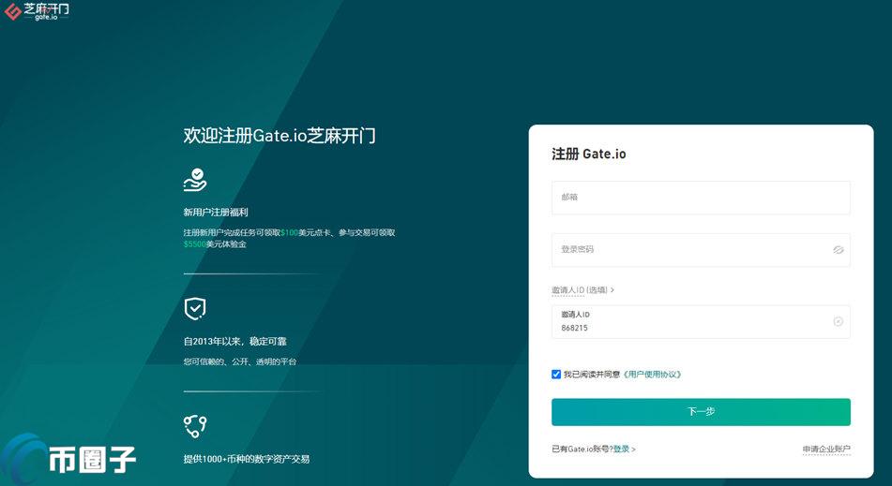
Task: Focus the 邮箱 email input field
Action: [x=701, y=198]
